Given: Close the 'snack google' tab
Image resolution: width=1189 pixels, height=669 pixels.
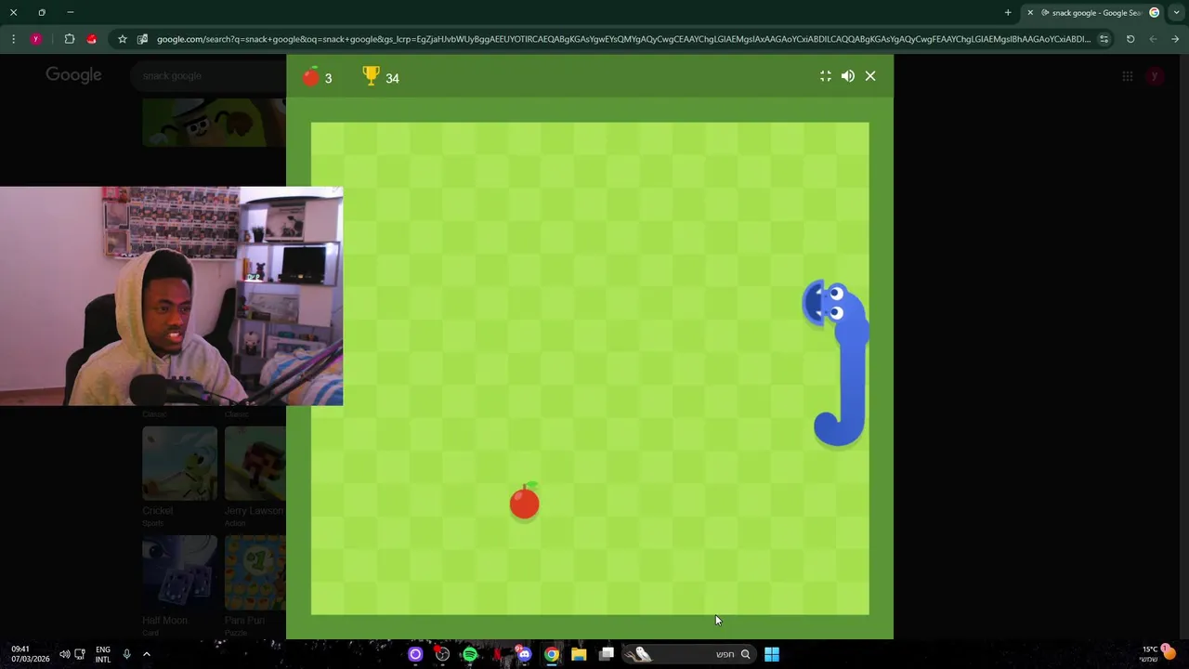Looking at the screenshot, I should [1029, 12].
